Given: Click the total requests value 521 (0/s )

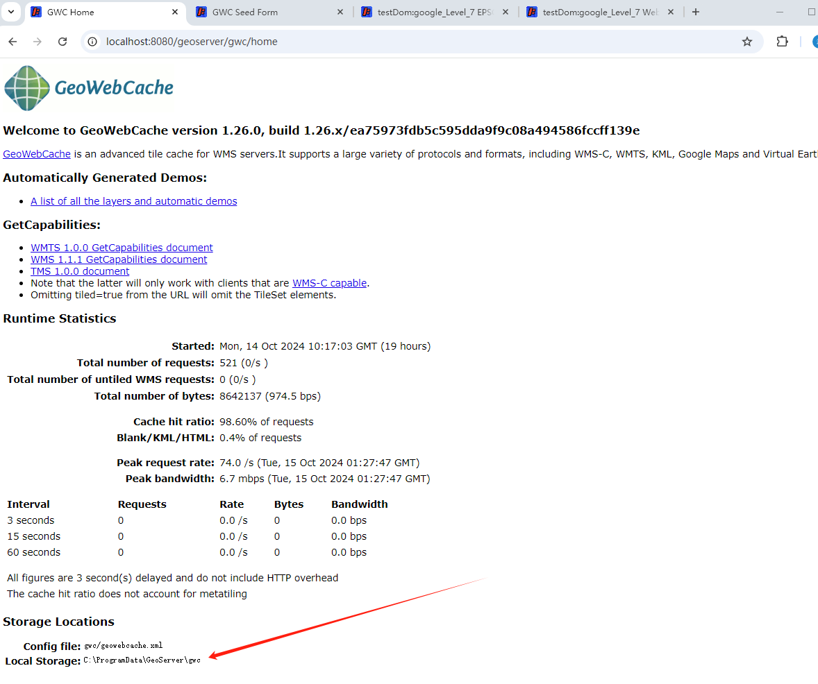Looking at the screenshot, I should tap(244, 363).
